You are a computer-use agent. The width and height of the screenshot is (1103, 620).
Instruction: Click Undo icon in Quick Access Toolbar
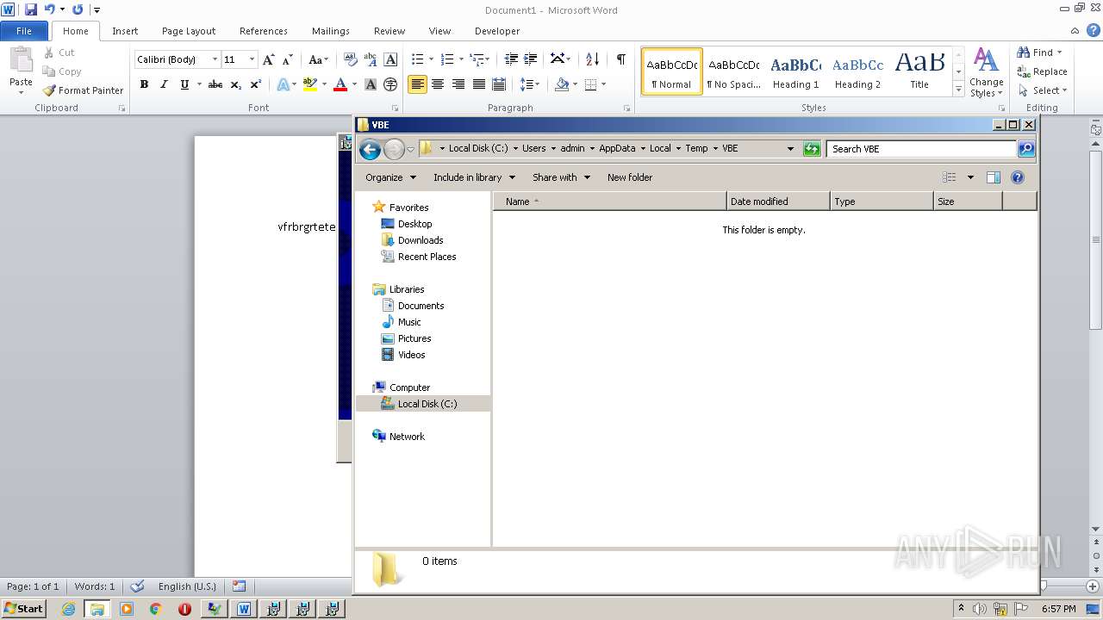49,9
